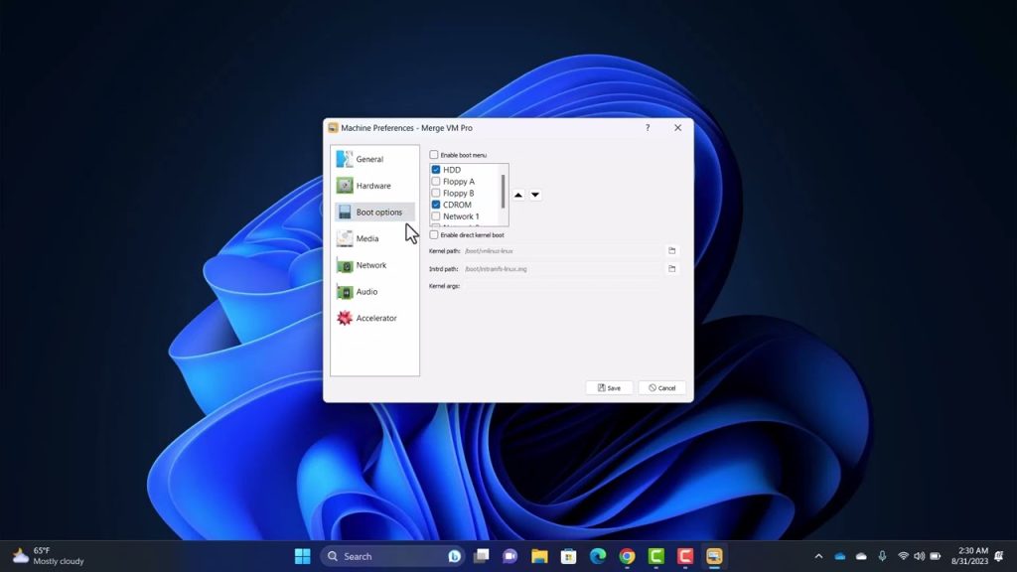This screenshot has width=1017, height=572.
Task: Open the Audio settings section
Action: (x=366, y=292)
